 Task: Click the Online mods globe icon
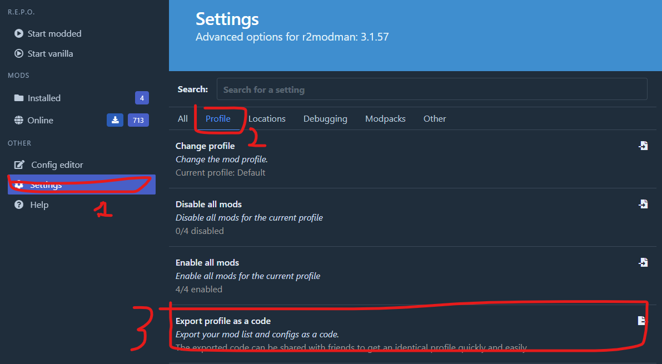[x=19, y=121]
